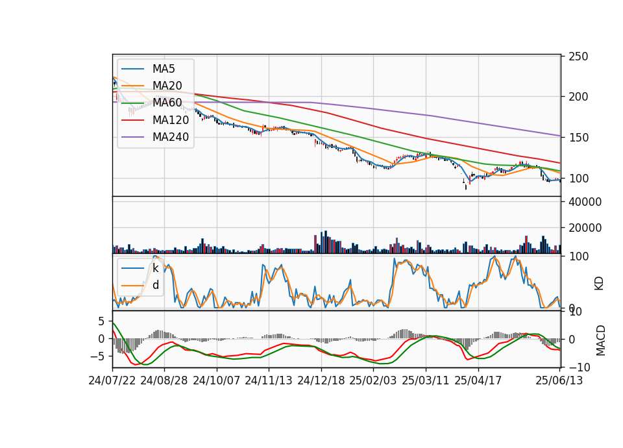Image resolution: width=623 pixels, height=448 pixels.
Task: Click the 25/06/13 date label
Action: 559,380
